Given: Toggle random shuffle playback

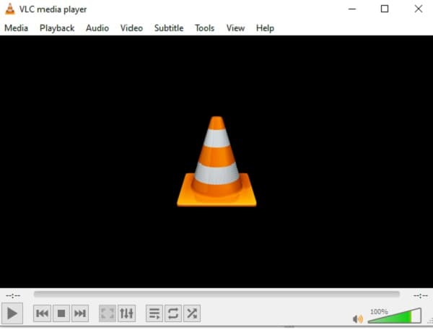Looking at the screenshot, I should (192, 313).
